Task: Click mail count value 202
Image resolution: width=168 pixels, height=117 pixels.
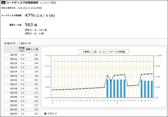Action: tap(36, 80)
